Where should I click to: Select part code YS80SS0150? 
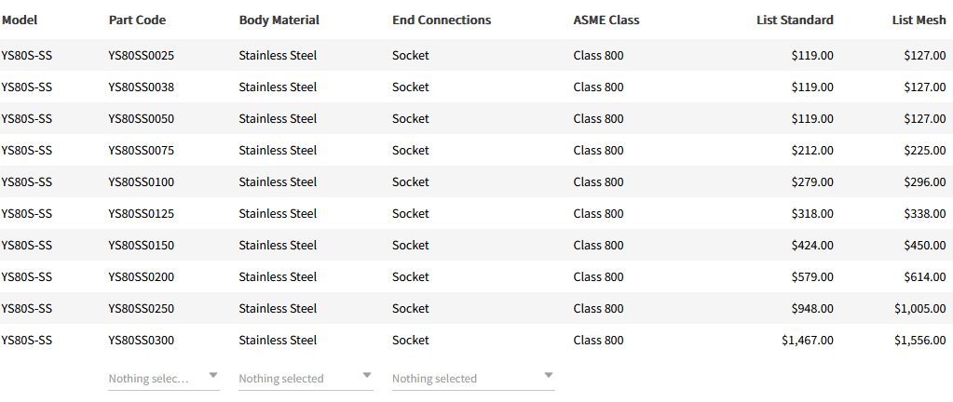(x=141, y=245)
